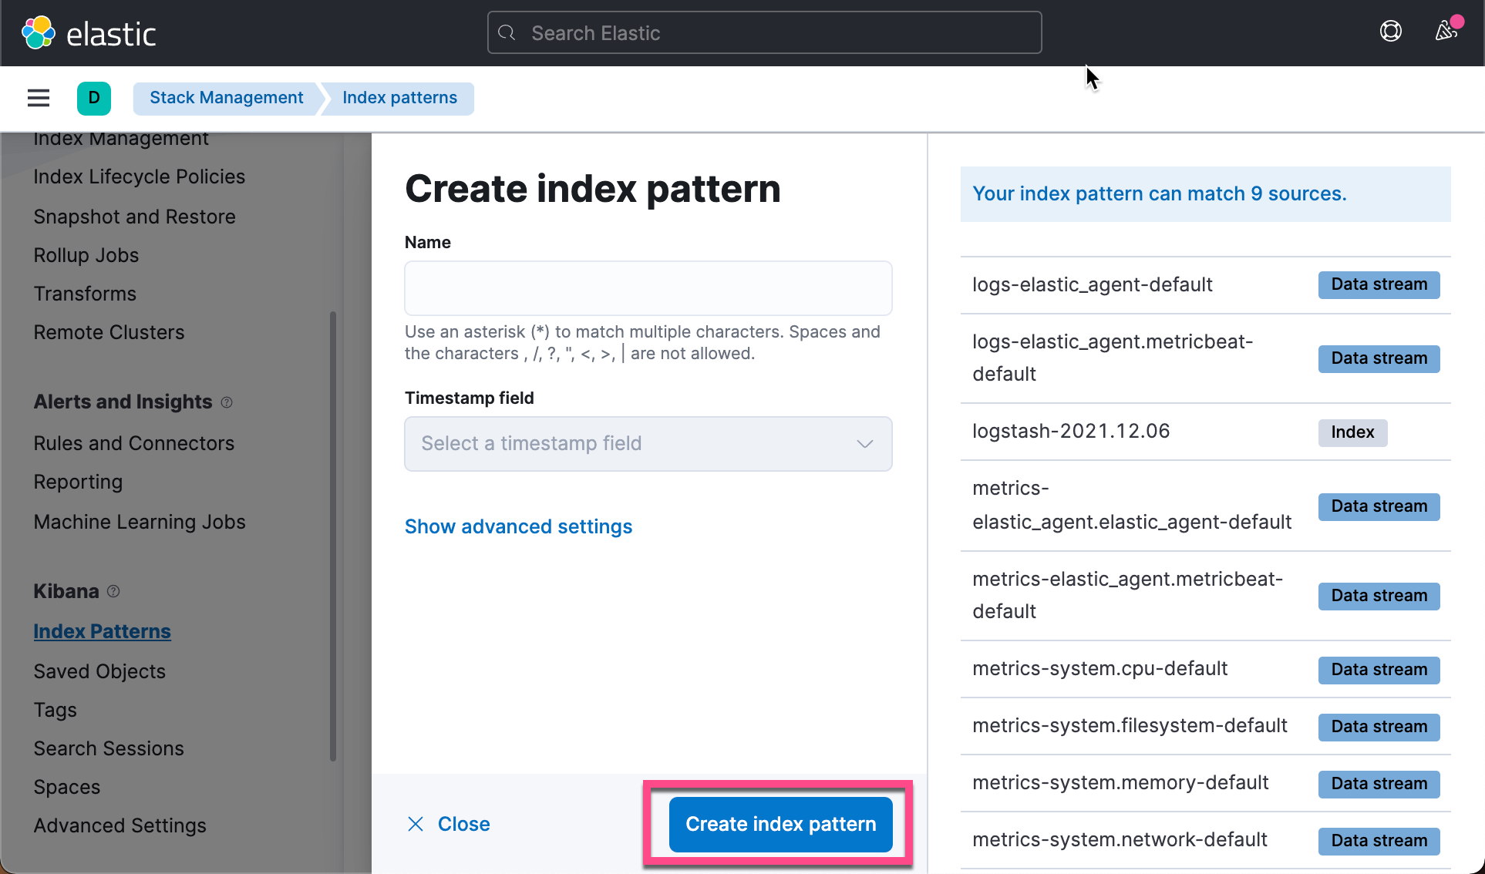
Task: Click the magnifier icon in search bar
Action: point(507,32)
